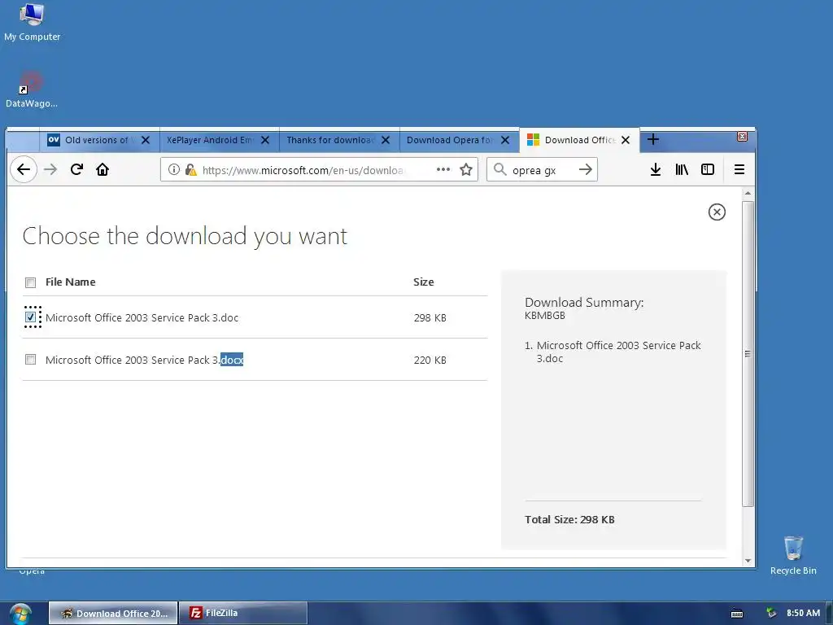Click the network tray icon
The image size is (833, 625).
tap(771, 613)
